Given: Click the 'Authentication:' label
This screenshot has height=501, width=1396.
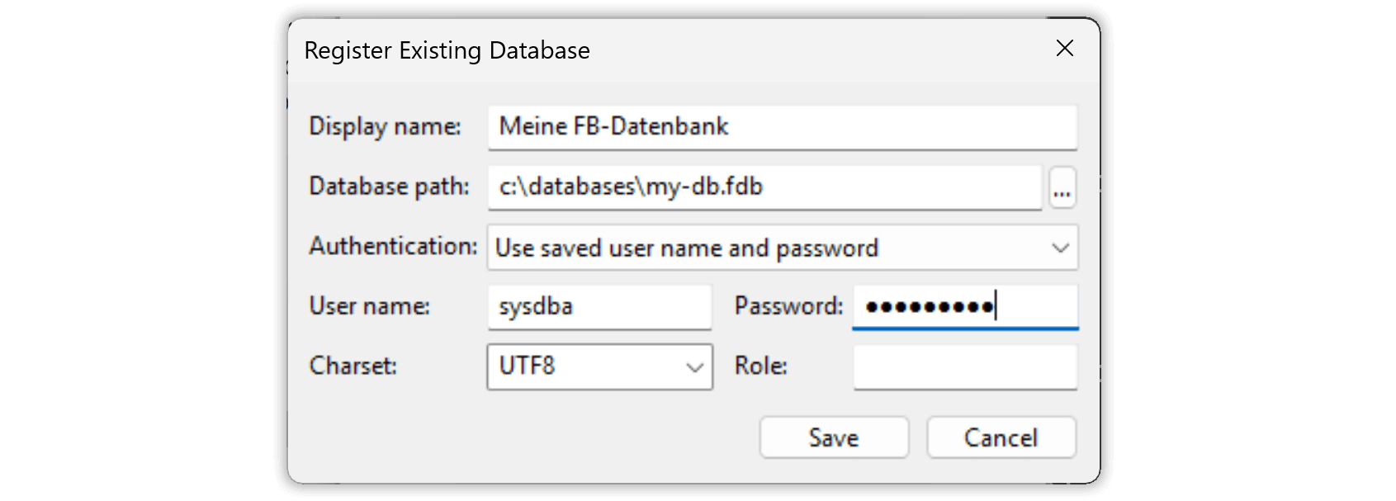Looking at the screenshot, I should coord(393,246).
